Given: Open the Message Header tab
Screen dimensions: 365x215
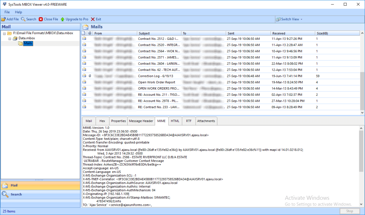Looking at the screenshot, I should point(141,121).
